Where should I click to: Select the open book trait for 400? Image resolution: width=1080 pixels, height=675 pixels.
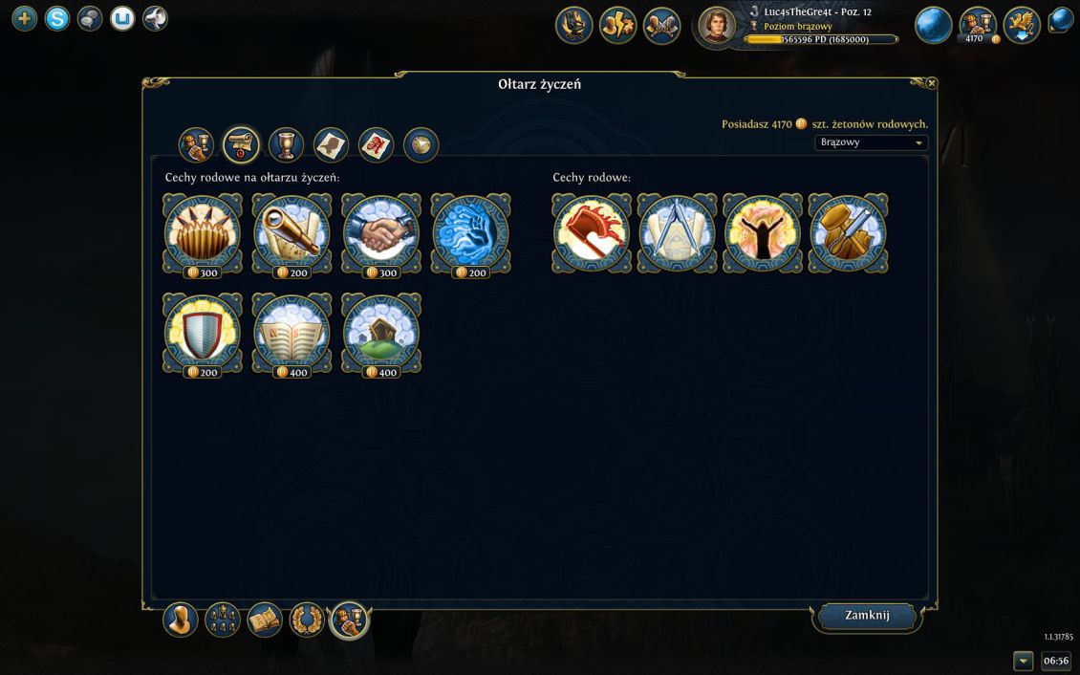coord(292,334)
